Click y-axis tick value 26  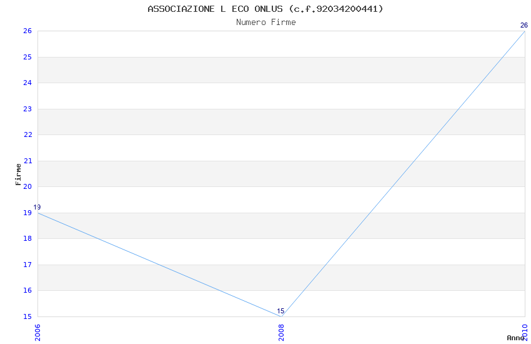[x=27, y=31]
